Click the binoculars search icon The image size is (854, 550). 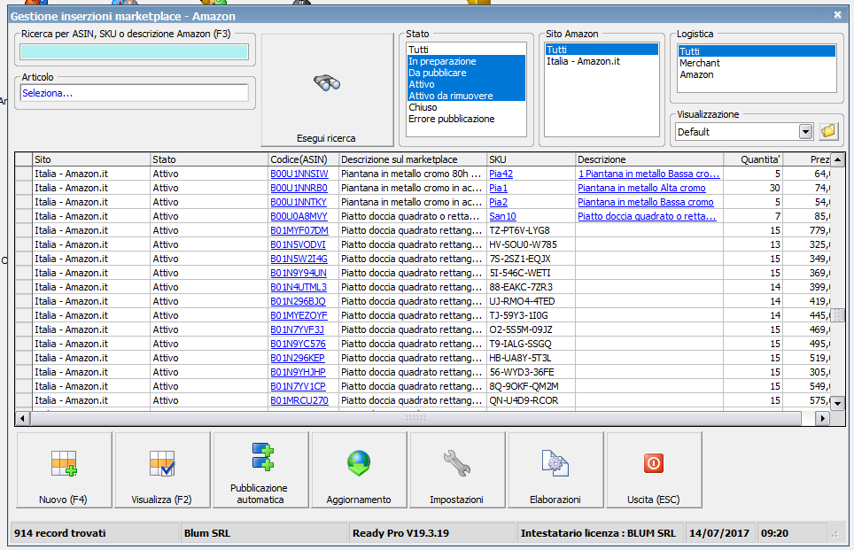coord(327,82)
